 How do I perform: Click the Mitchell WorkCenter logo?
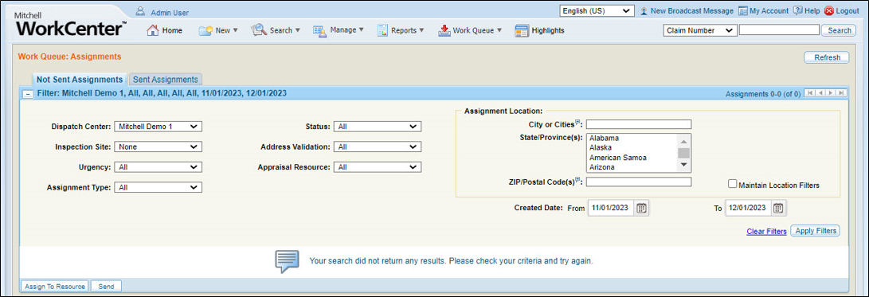click(x=70, y=25)
